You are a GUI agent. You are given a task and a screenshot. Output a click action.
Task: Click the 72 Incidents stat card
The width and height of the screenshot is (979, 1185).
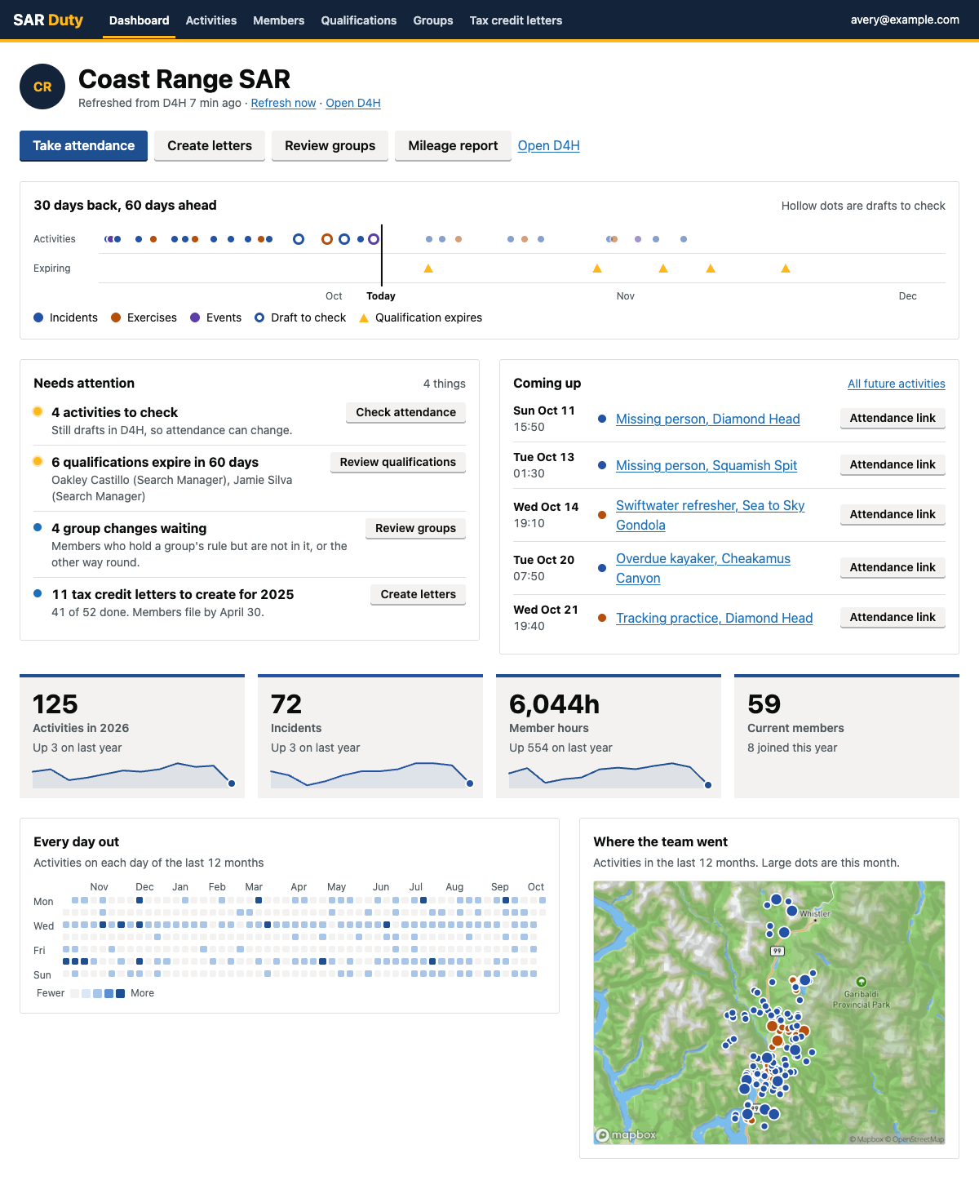(370, 736)
